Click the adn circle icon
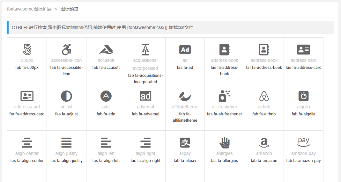 click(106, 96)
